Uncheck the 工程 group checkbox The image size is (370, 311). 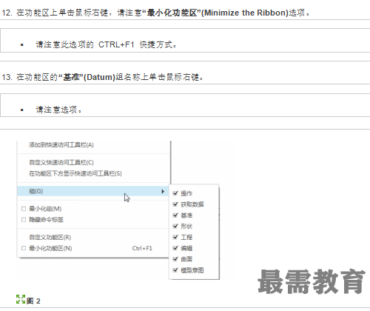tap(175, 237)
